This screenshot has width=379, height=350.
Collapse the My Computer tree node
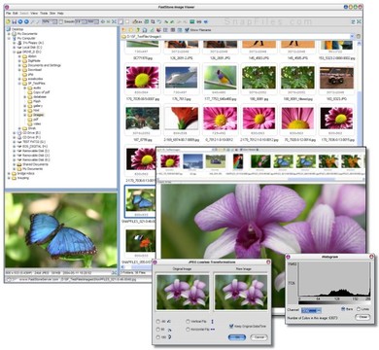click(x=10, y=38)
